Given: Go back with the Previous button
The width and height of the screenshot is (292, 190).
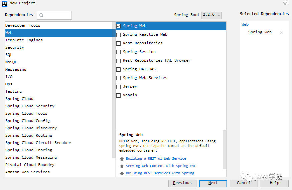Looking at the screenshot, I should click(182, 183).
